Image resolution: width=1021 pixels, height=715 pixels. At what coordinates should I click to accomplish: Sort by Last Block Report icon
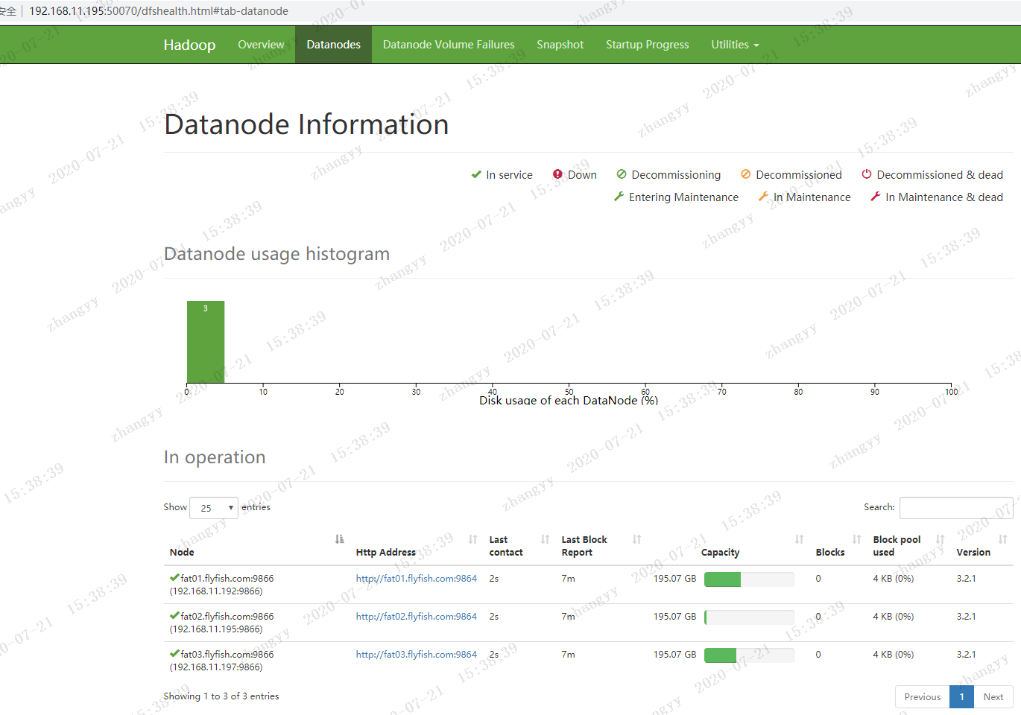636,539
